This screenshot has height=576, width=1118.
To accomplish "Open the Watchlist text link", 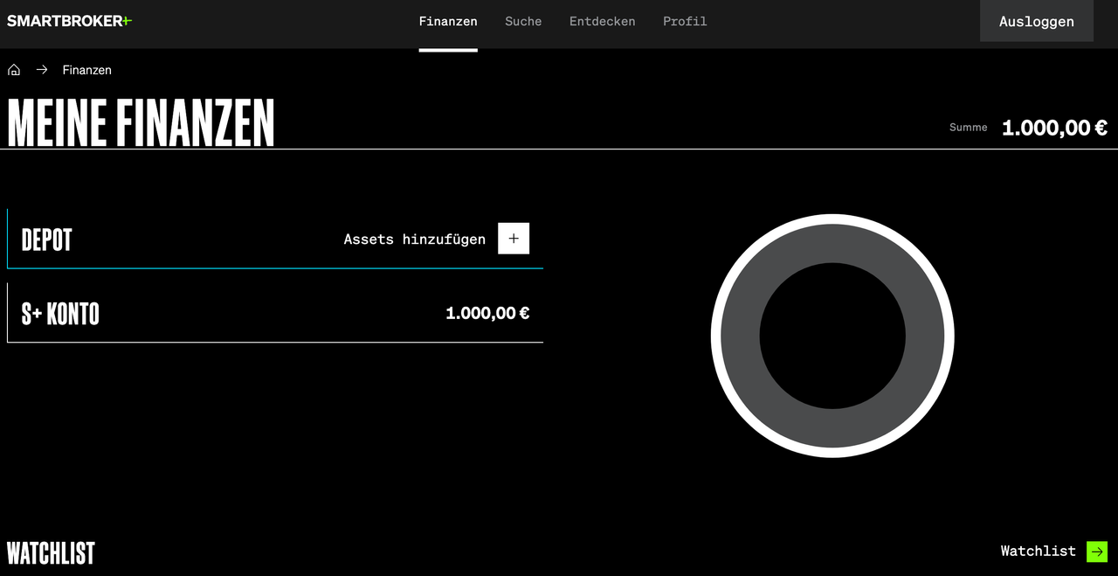I will pyautogui.click(x=1039, y=552).
